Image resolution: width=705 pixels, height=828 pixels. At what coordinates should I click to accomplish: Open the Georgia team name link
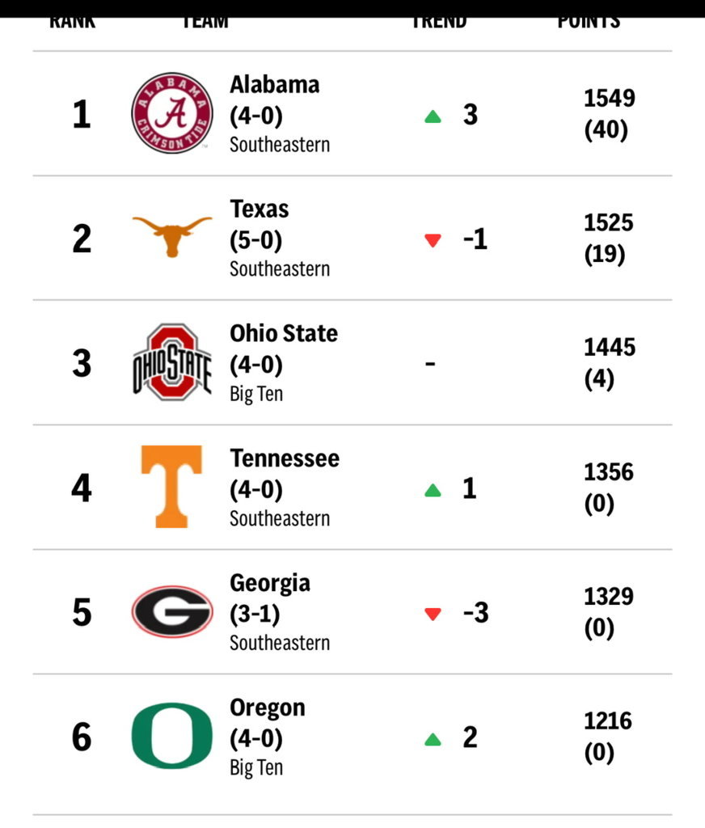click(270, 584)
